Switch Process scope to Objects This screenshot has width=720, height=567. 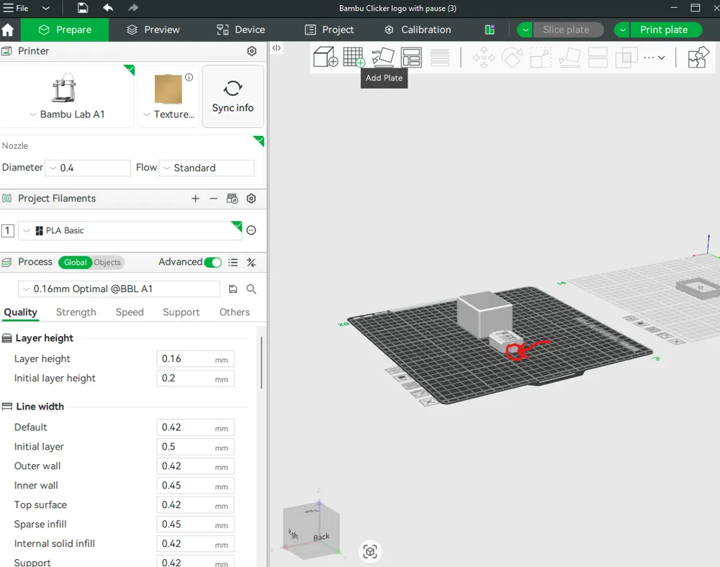(107, 263)
